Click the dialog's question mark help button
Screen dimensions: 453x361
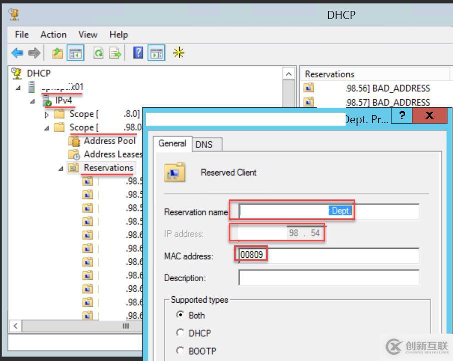pos(402,116)
